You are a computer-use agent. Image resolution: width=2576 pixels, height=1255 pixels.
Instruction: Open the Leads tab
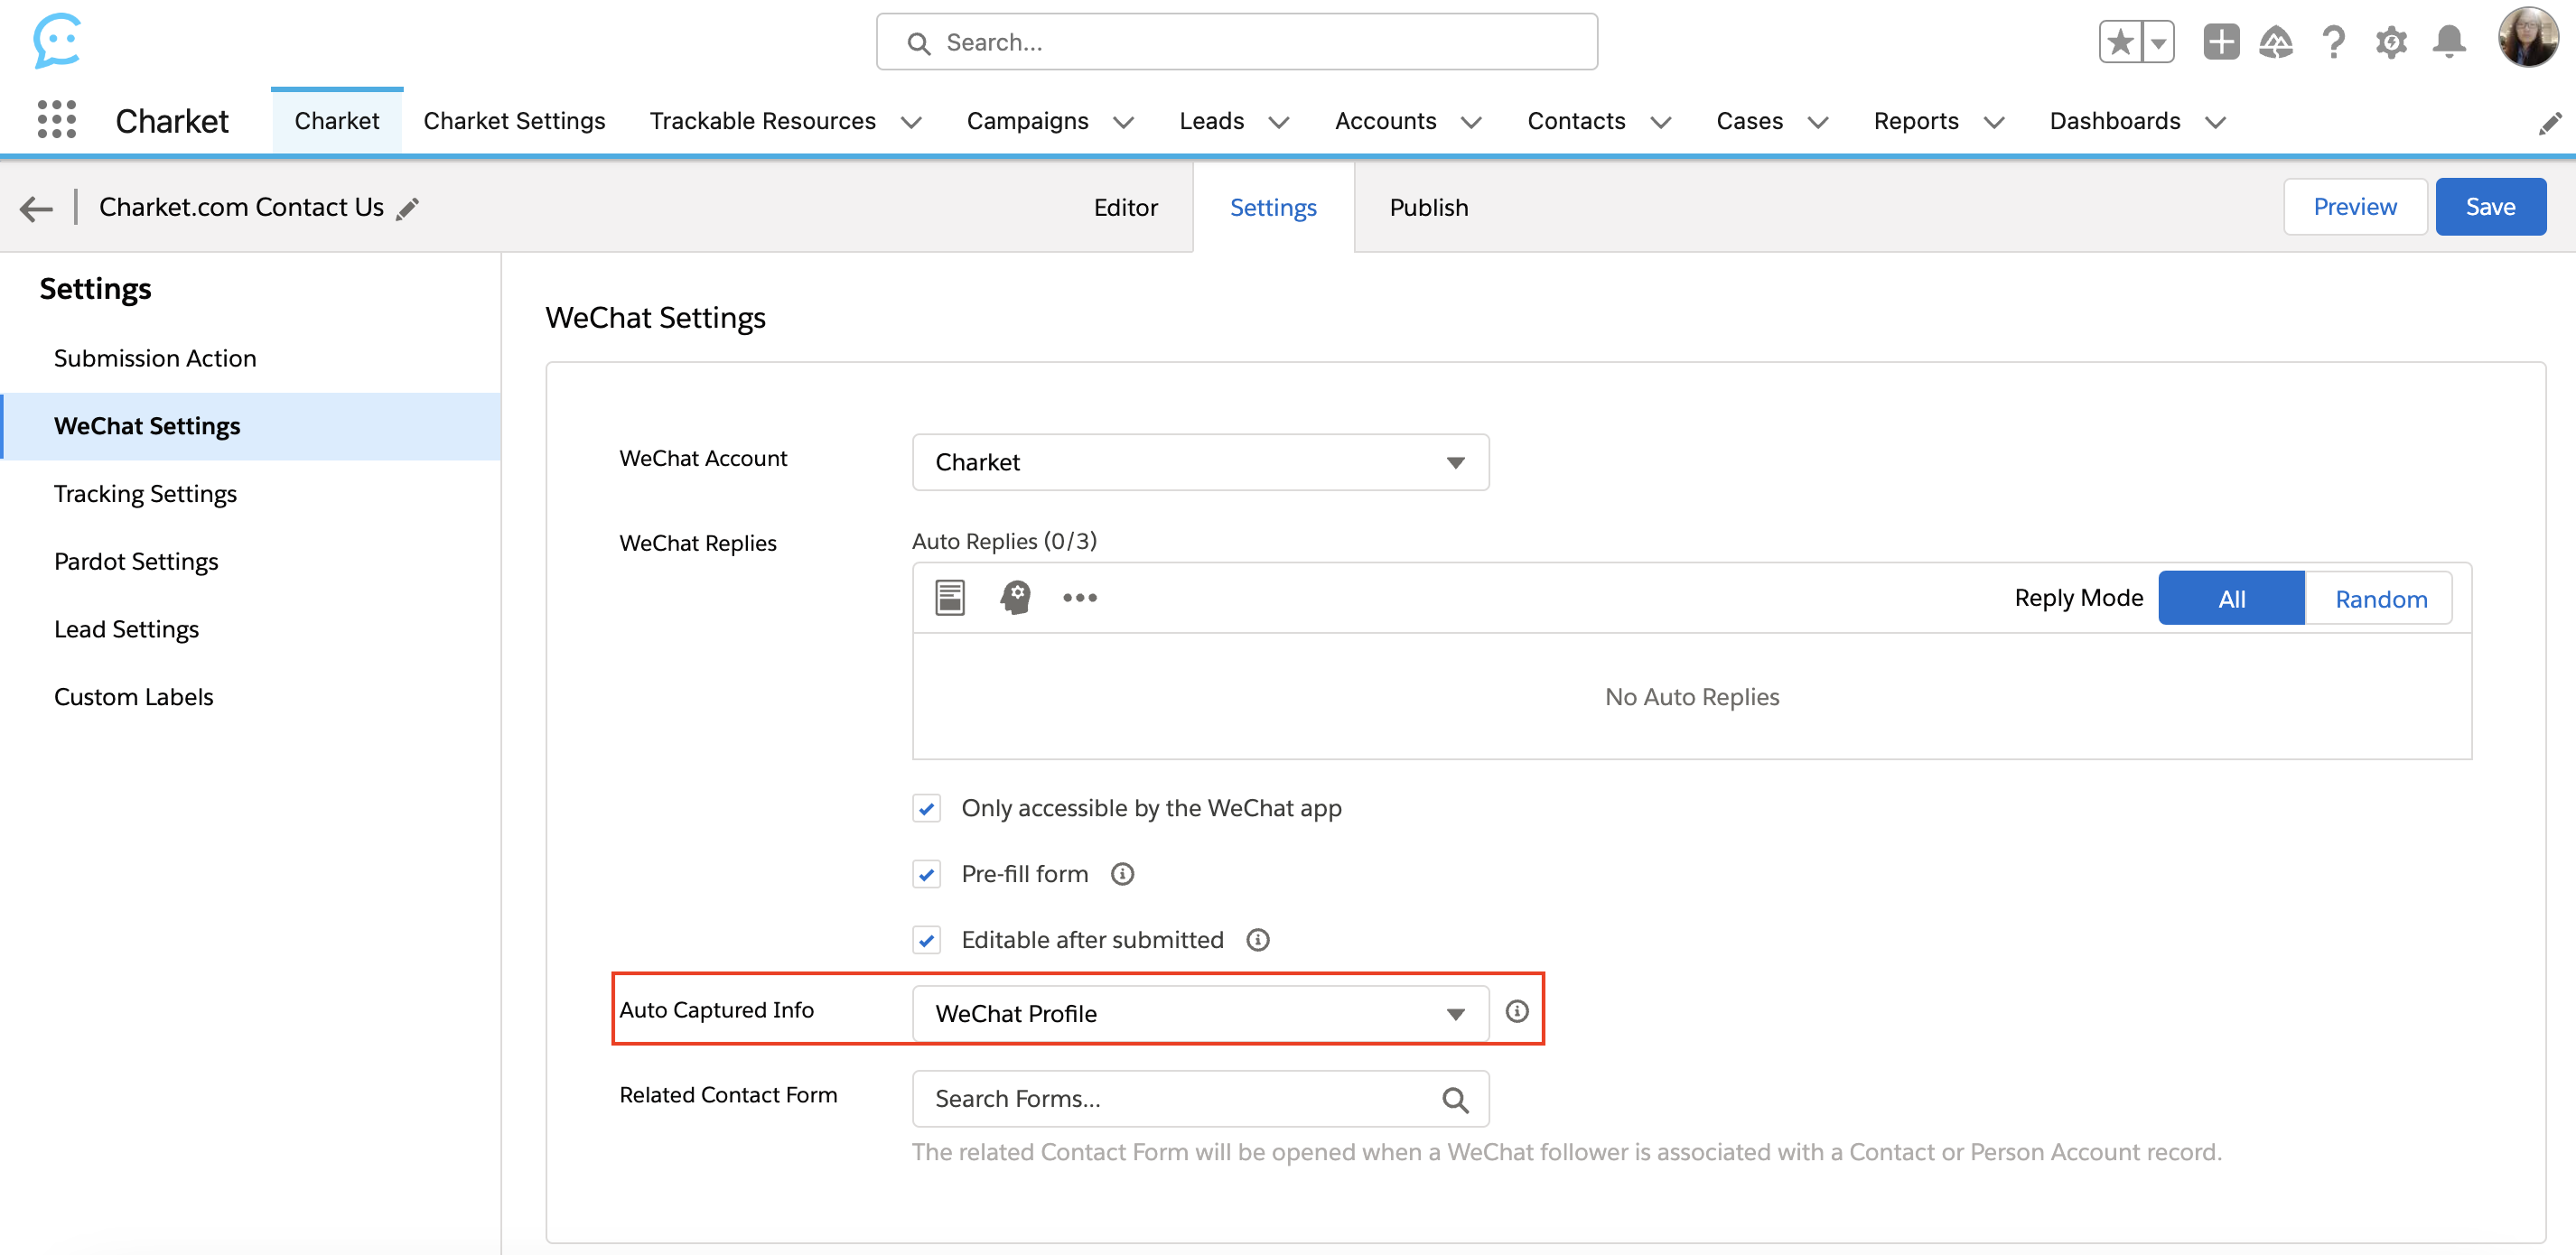point(1211,121)
